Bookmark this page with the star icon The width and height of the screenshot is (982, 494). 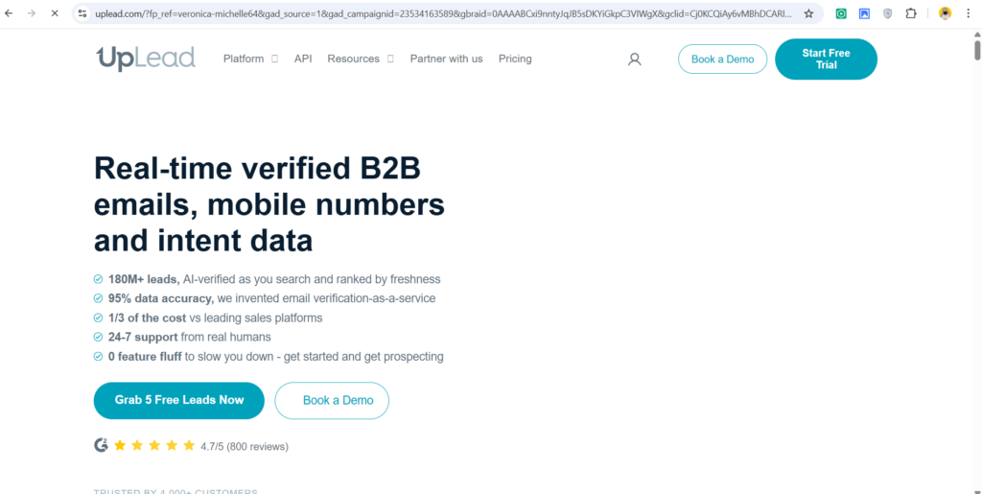pyautogui.click(x=808, y=13)
